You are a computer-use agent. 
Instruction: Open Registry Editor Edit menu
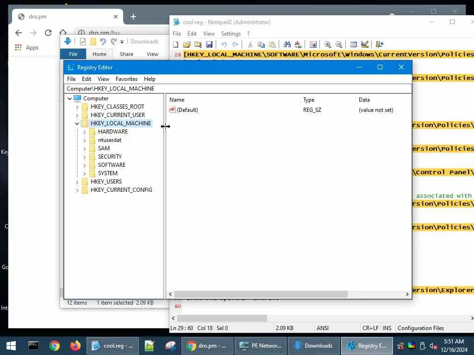(x=87, y=79)
